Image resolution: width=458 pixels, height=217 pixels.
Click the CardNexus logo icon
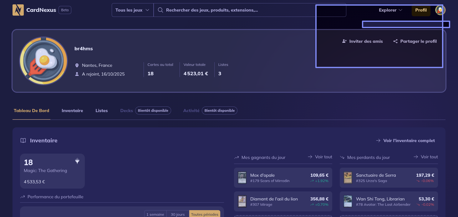[x=18, y=10]
